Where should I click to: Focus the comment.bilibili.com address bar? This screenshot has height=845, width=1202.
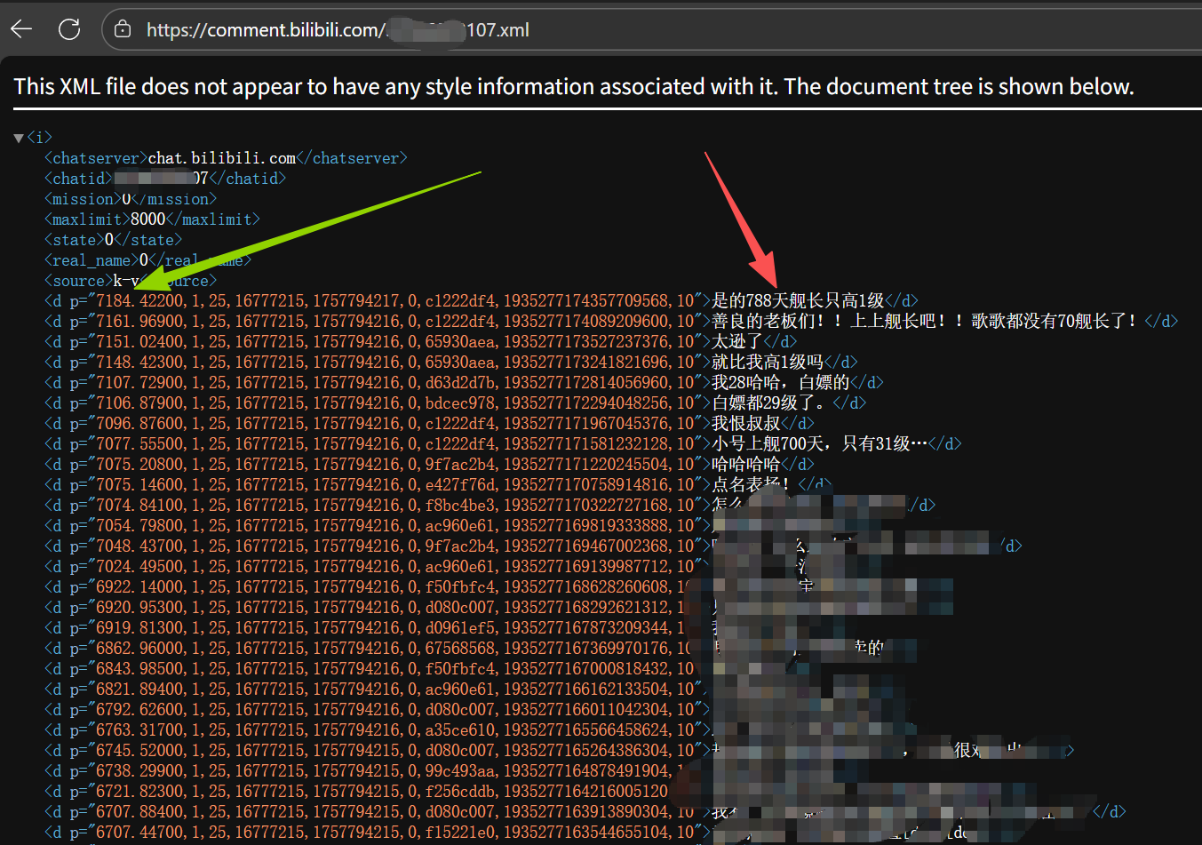click(652, 29)
